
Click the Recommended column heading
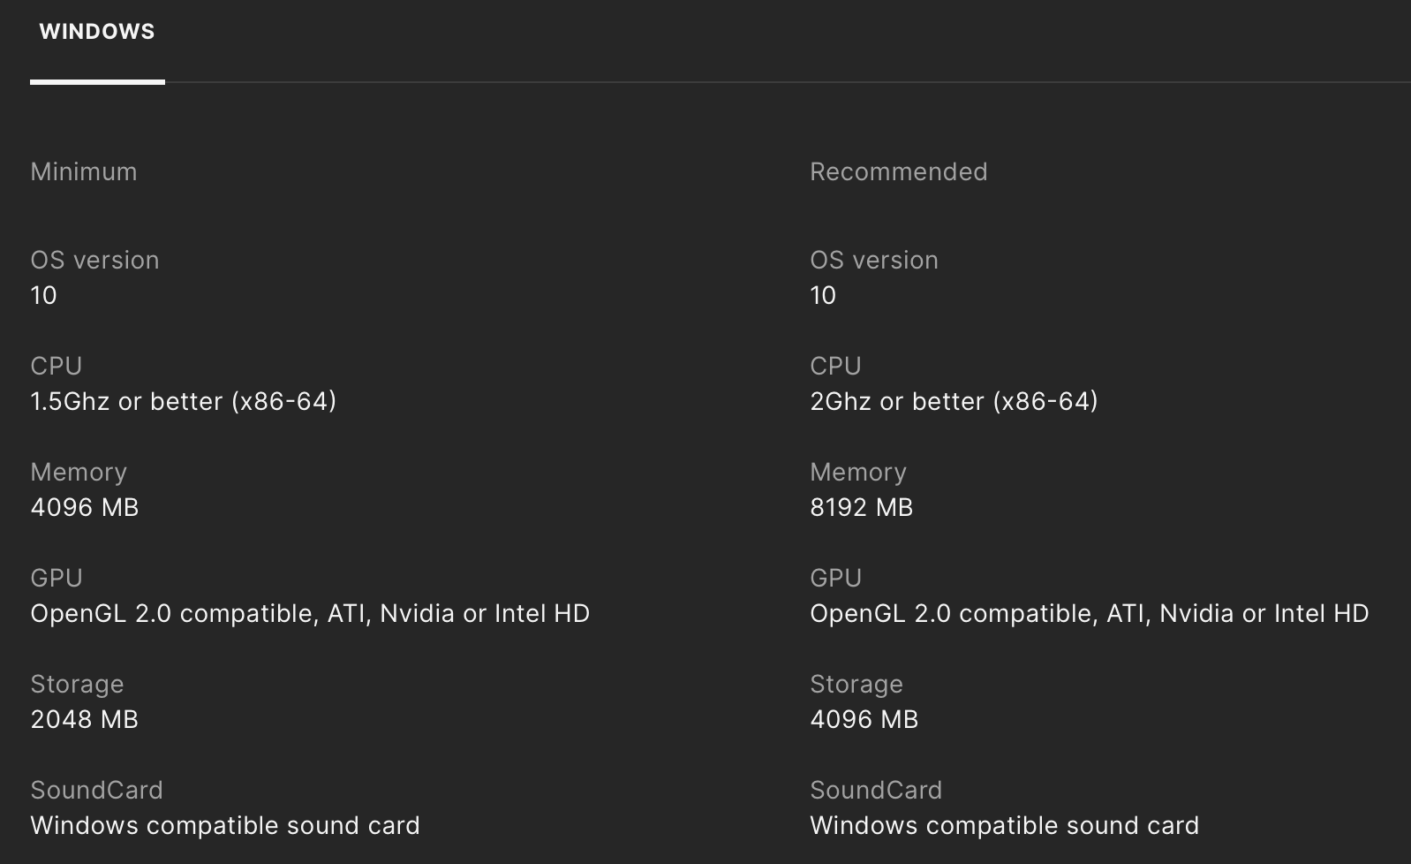point(898,171)
